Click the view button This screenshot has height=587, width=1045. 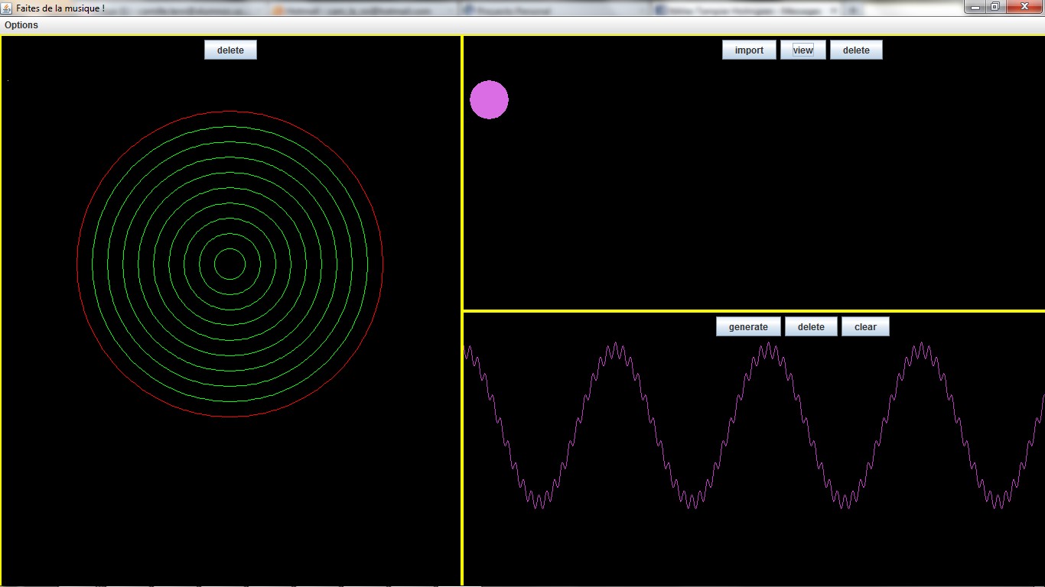(802, 50)
